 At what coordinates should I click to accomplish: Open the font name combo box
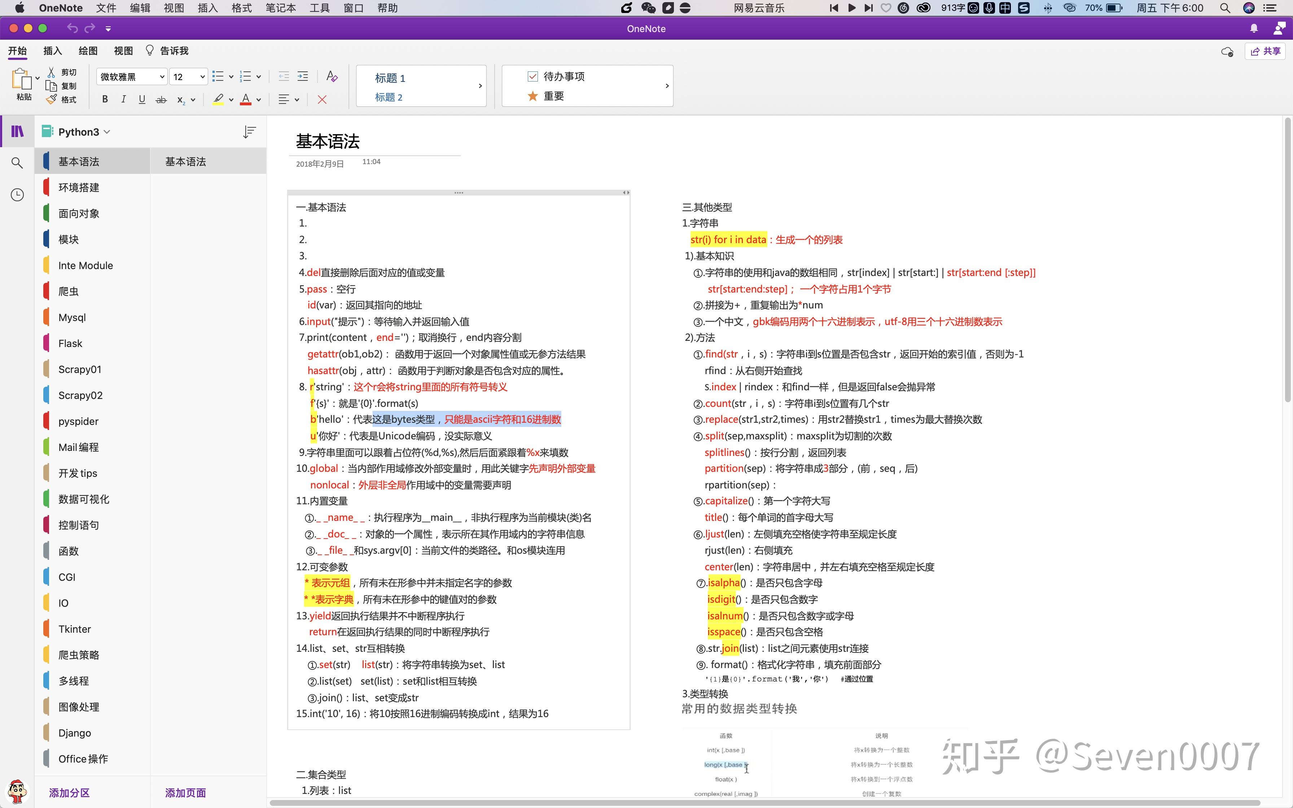pyautogui.click(x=131, y=77)
